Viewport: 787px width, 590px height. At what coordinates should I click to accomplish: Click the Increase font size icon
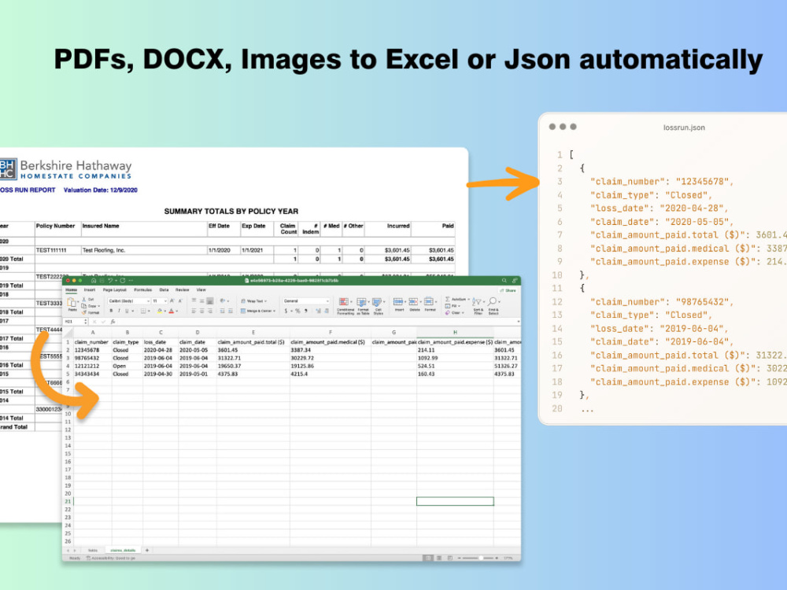[x=172, y=301]
